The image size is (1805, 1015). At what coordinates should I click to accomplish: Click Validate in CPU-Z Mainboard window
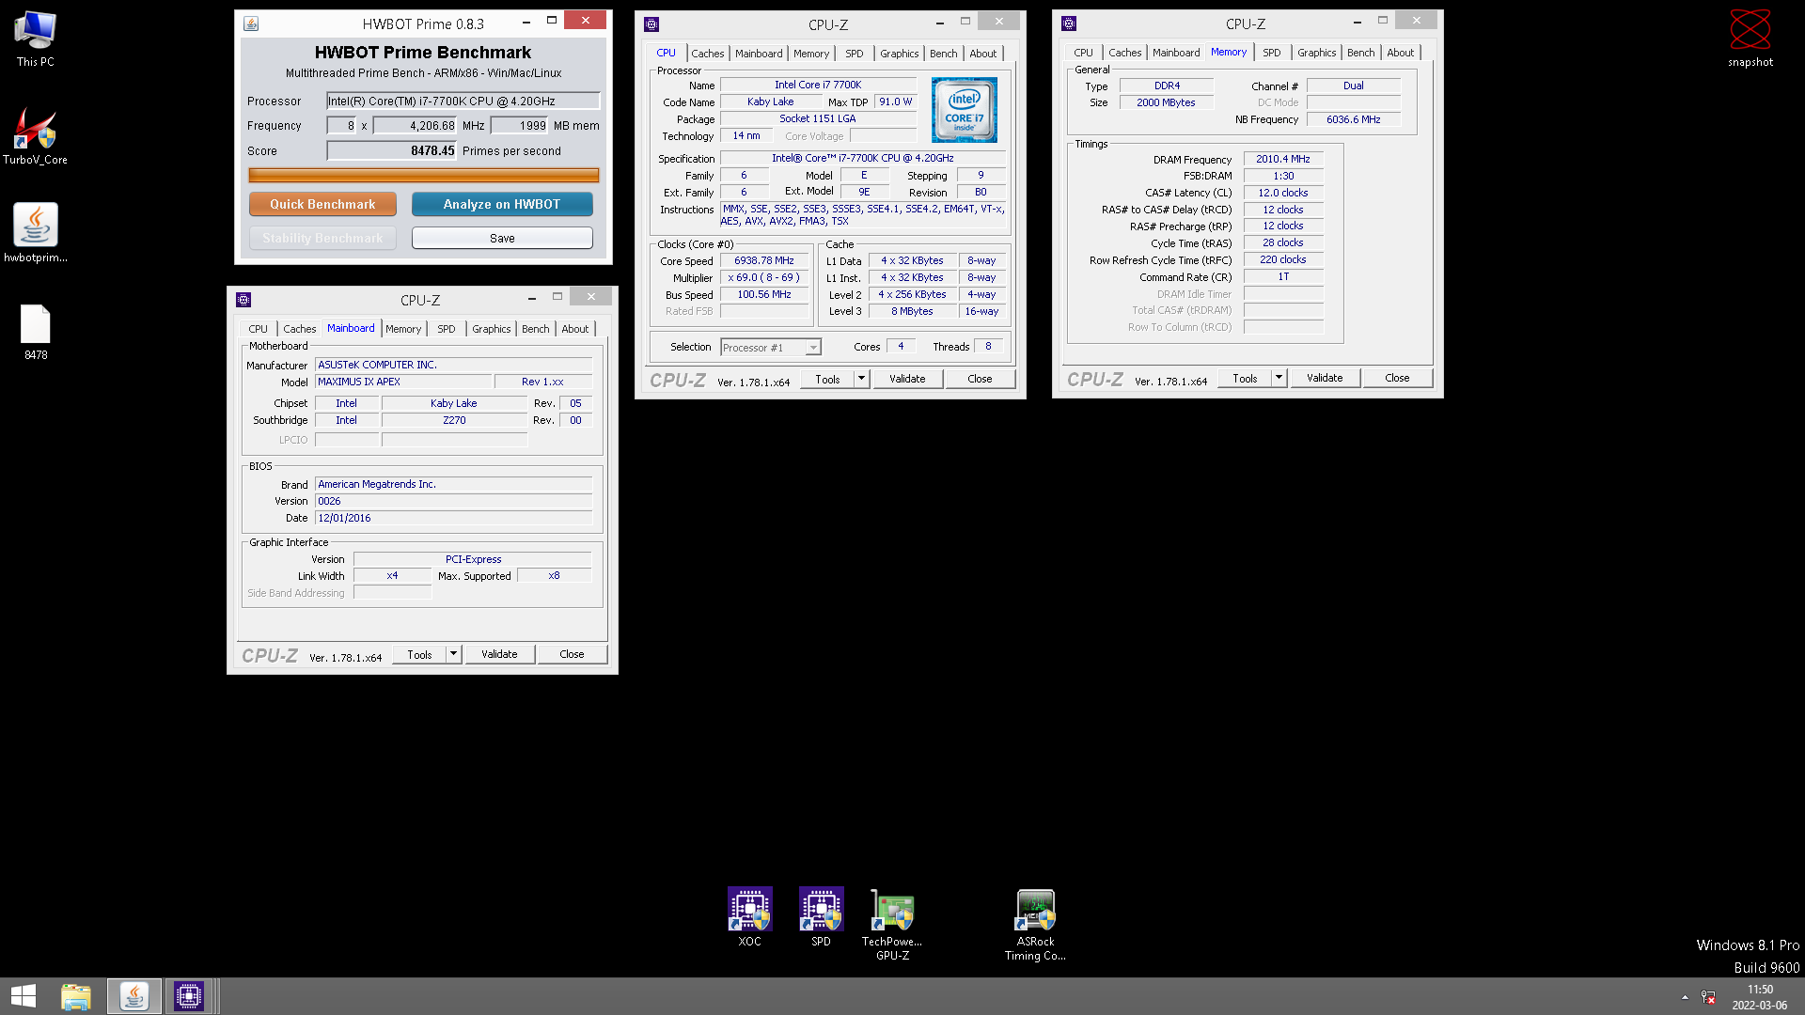(499, 654)
